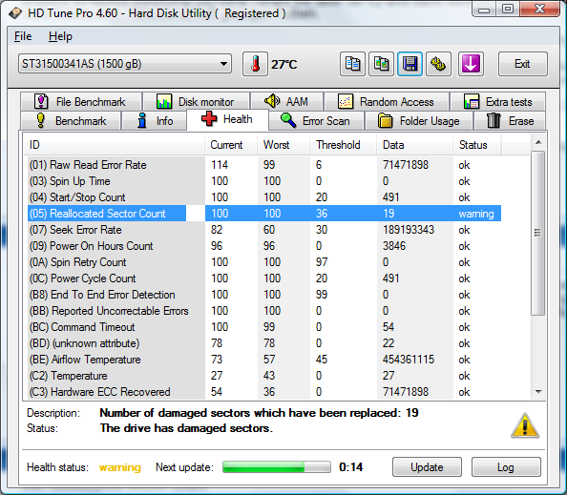This screenshot has height=495, width=567.
Task: Select the Health tab
Action: tap(227, 119)
